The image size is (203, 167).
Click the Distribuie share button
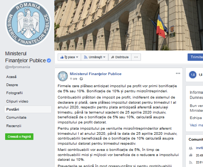(120, 57)
